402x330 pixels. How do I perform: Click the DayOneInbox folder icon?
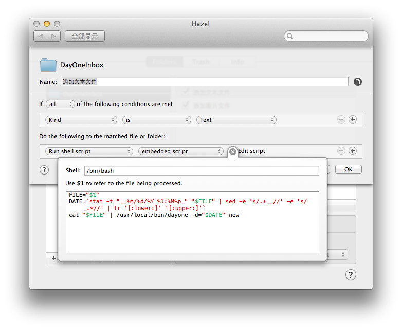pyautogui.click(x=48, y=65)
